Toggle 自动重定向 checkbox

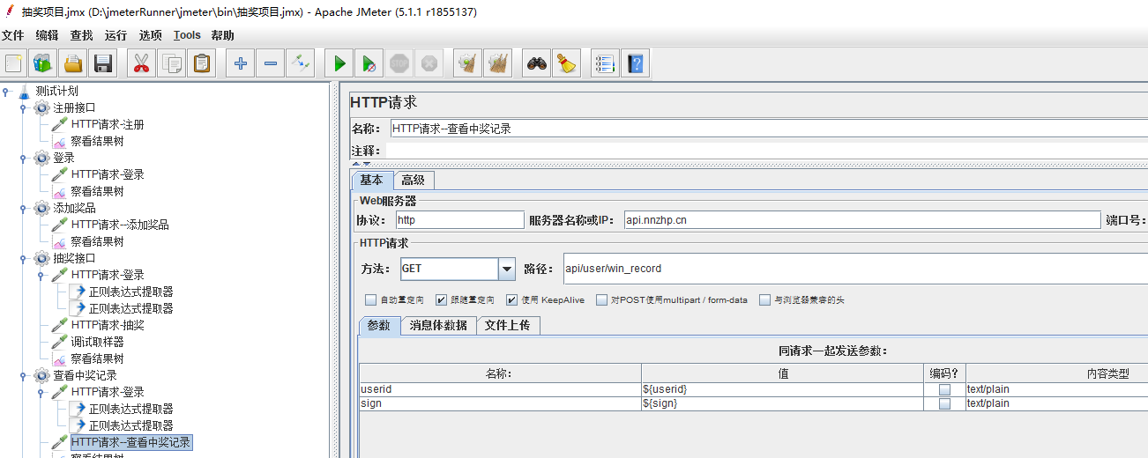371,300
